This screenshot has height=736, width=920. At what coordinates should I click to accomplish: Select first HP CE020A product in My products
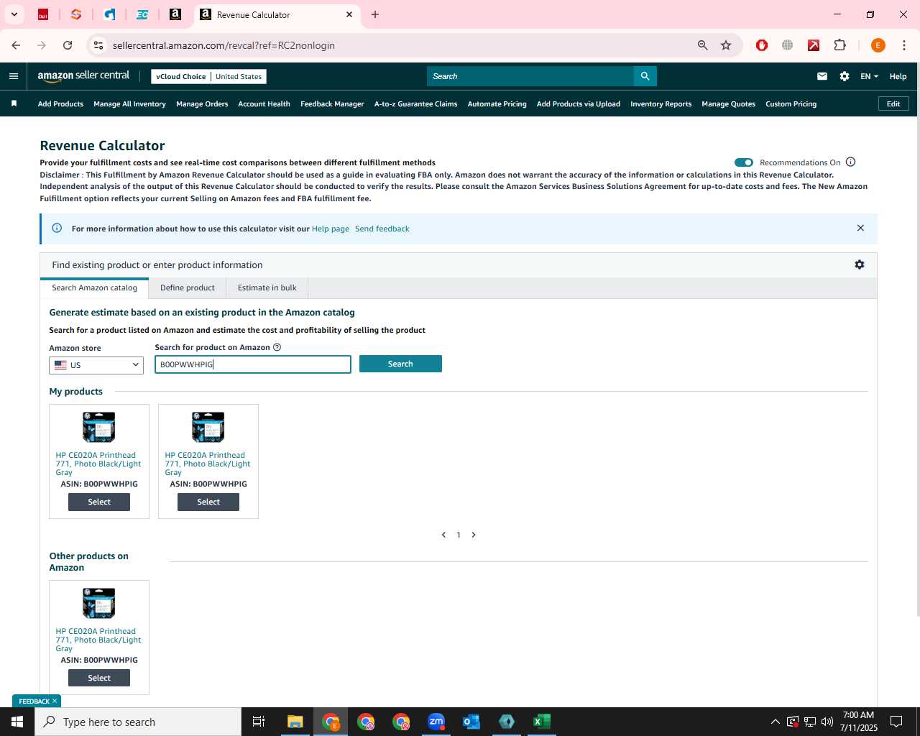pyautogui.click(x=99, y=502)
